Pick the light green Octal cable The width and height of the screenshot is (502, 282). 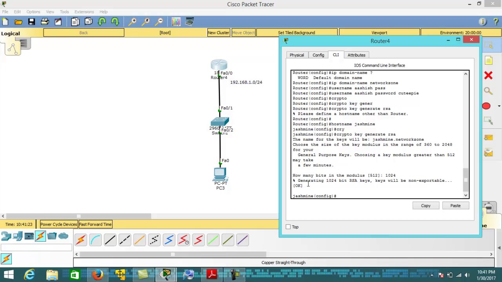point(213,240)
